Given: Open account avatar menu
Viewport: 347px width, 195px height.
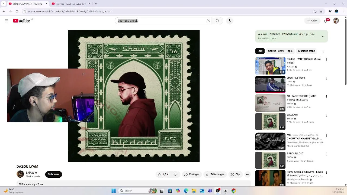Looking at the screenshot, I should pos(336,21).
